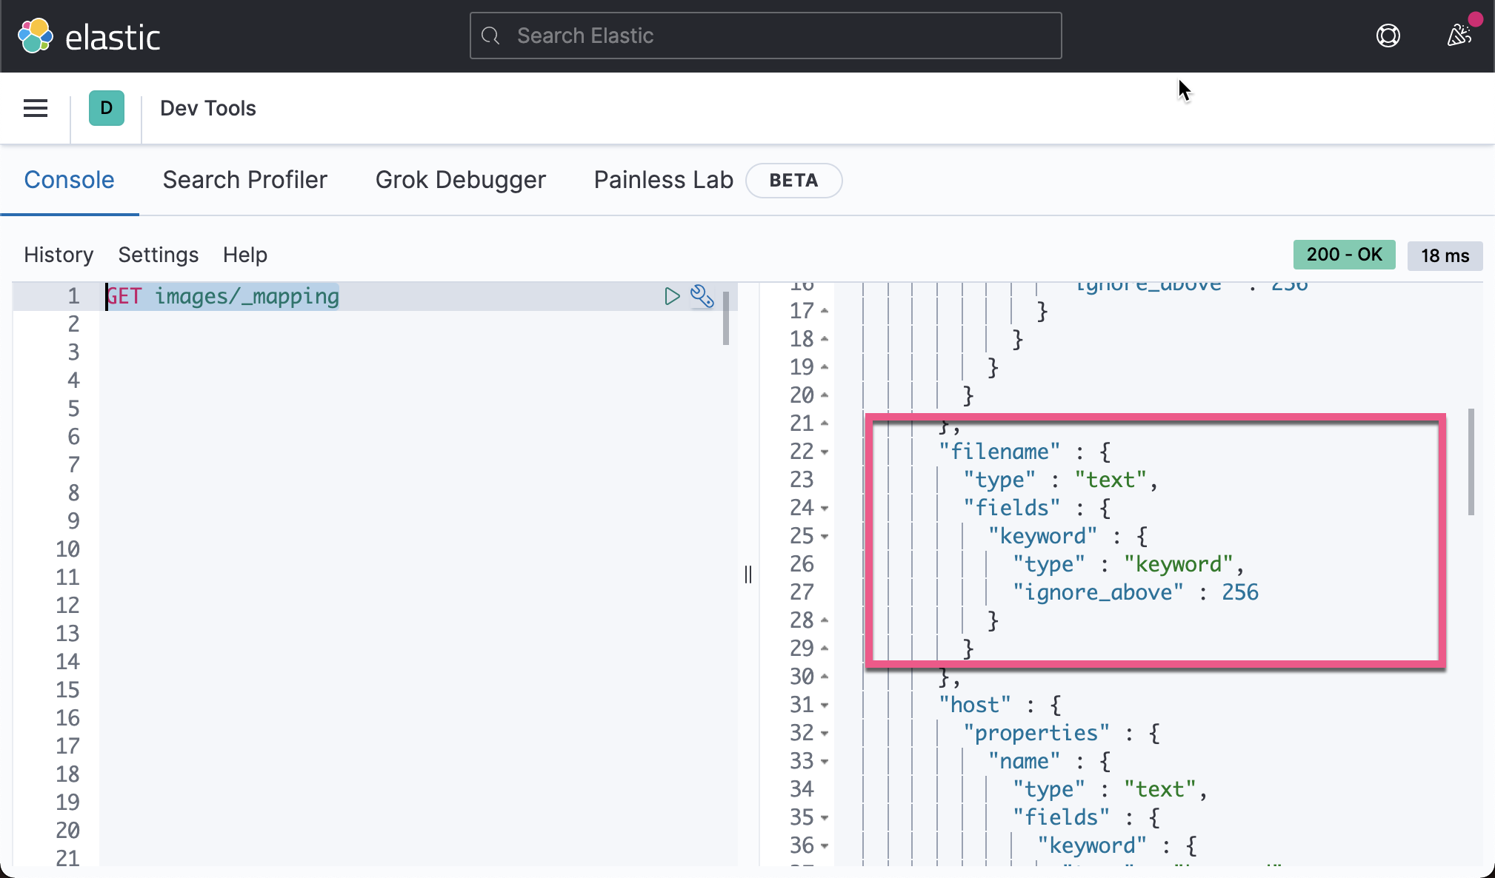
Task: Open the wrench request options menu
Action: click(x=702, y=296)
